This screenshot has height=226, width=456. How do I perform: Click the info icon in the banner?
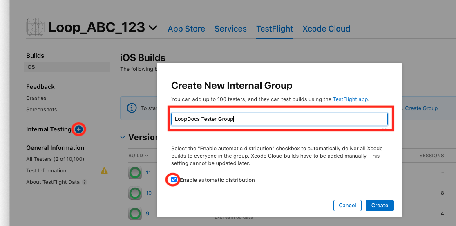132,108
